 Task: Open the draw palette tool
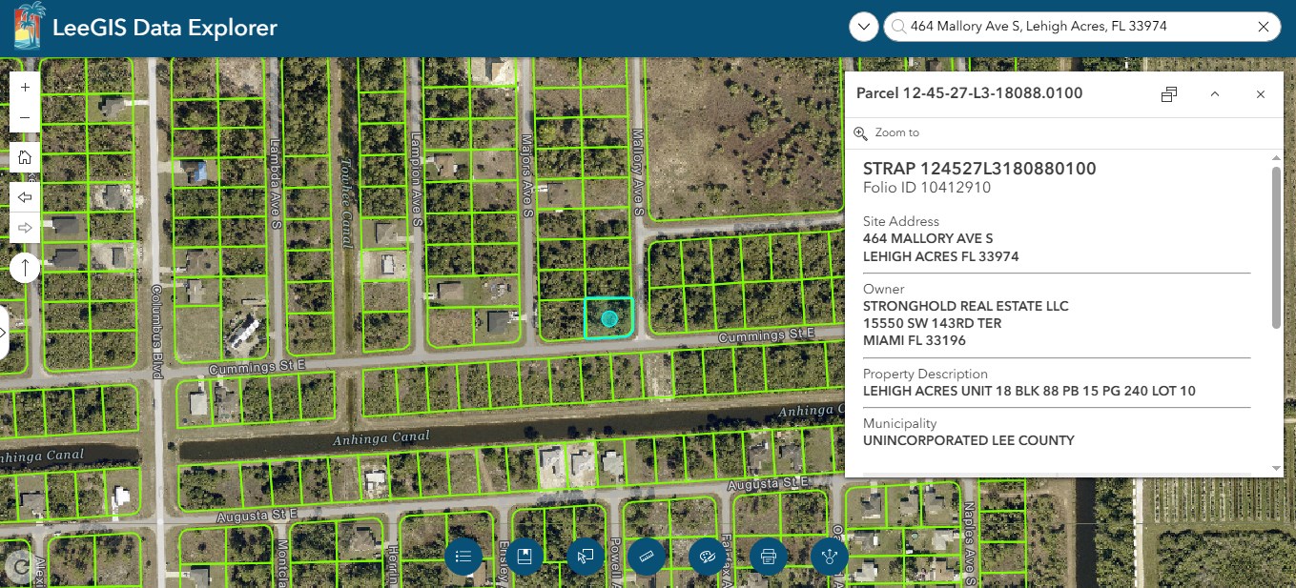[708, 557]
